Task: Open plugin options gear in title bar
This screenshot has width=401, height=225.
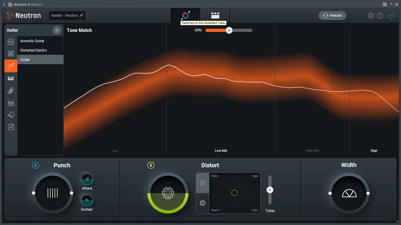Action: click(x=10, y=4)
